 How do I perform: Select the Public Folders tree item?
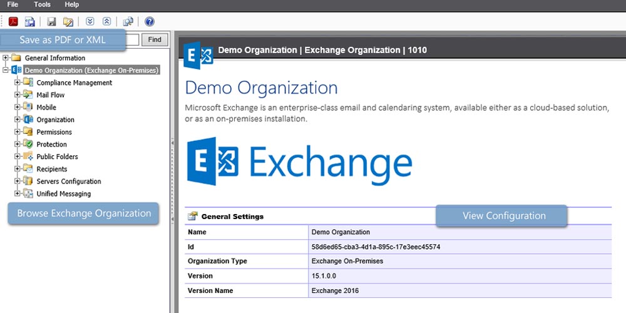pos(57,156)
